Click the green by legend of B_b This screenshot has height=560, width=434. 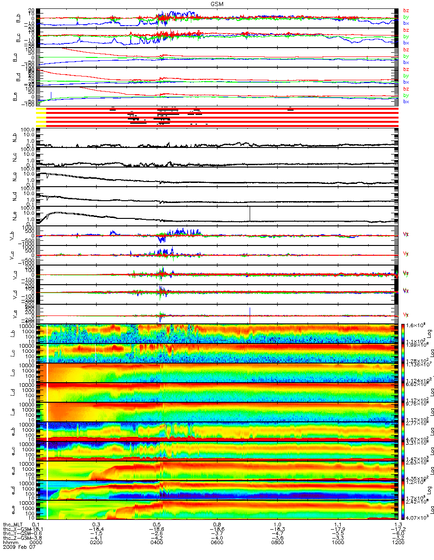pos(406,17)
